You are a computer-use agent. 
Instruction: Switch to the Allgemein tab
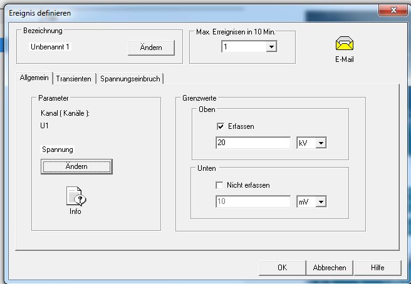click(35, 78)
